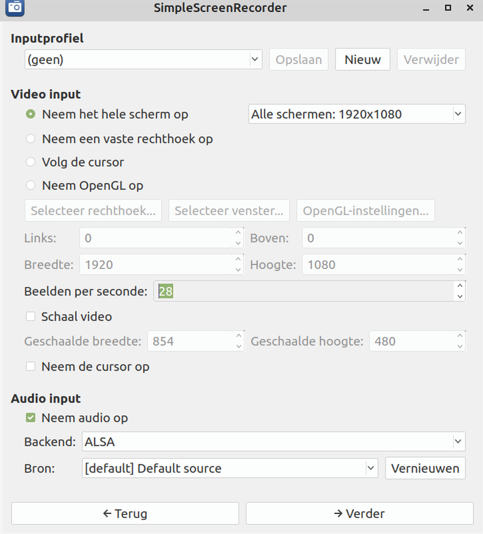Click the Breedte field showing 1920
Image resolution: width=483 pixels, height=534 pixels.
pyautogui.click(x=156, y=264)
